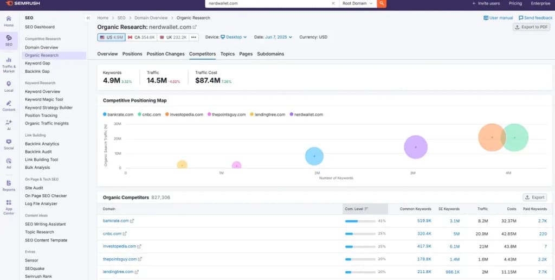The height and width of the screenshot is (280, 555).
Task: Open the Device Desktop dropdown
Action: click(x=234, y=37)
